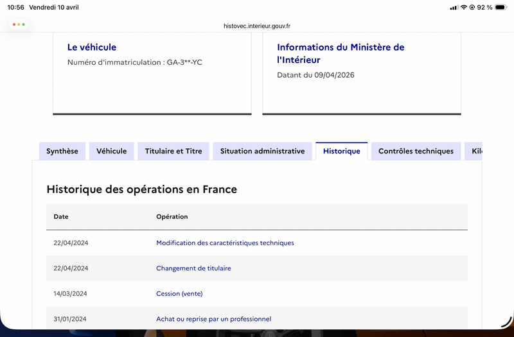Tap the corner resize handle of the window
The image size is (514, 337).
pyautogui.click(x=507, y=322)
